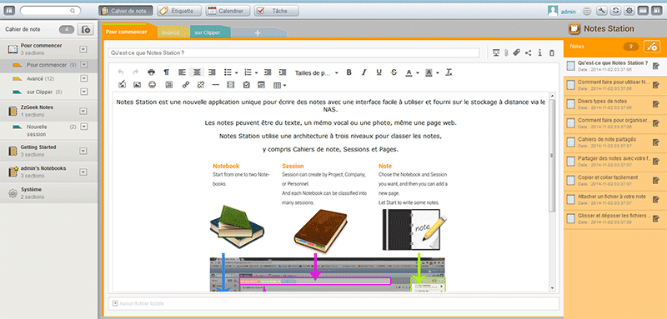Toggle bold formatting
This screenshot has height=319, width=667.
(349, 72)
